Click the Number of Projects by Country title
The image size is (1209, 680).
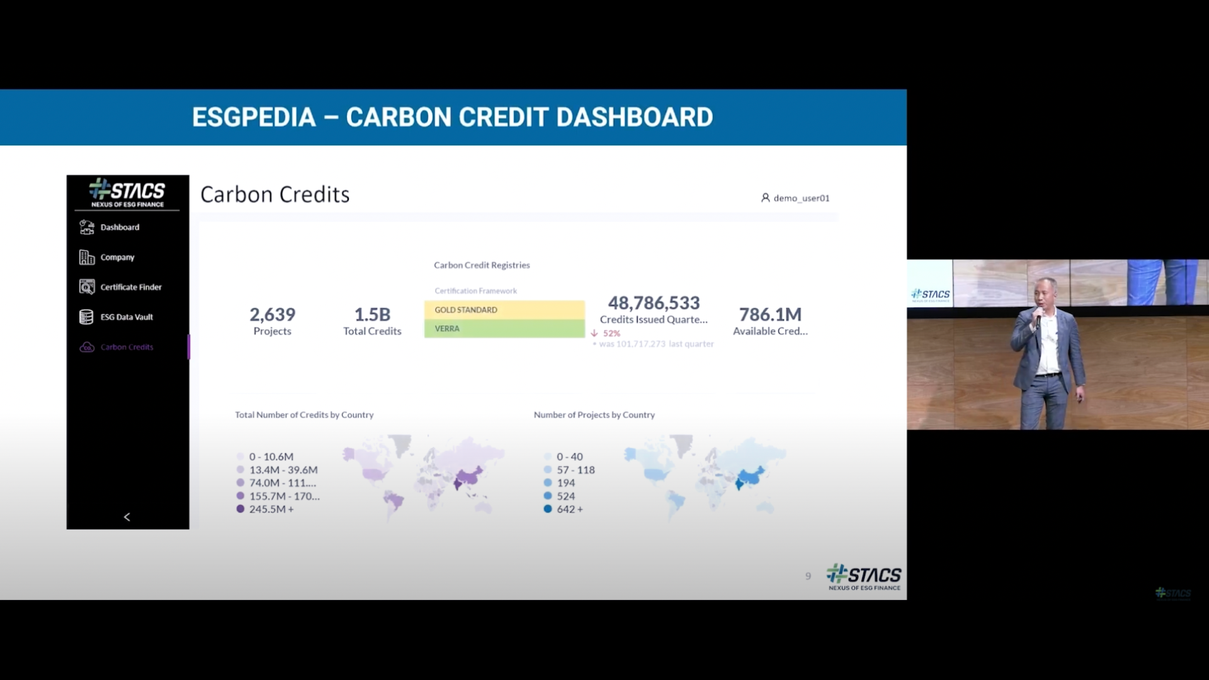point(594,415)
